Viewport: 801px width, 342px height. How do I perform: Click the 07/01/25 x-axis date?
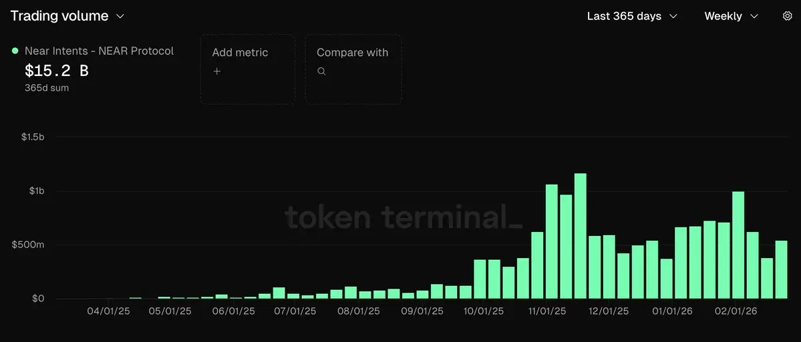tap(295, 311)
